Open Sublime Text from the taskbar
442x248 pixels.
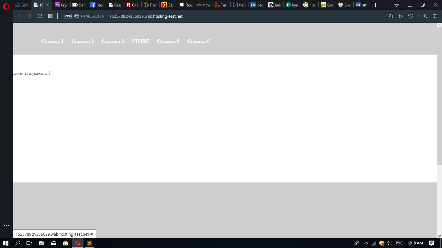90,243
